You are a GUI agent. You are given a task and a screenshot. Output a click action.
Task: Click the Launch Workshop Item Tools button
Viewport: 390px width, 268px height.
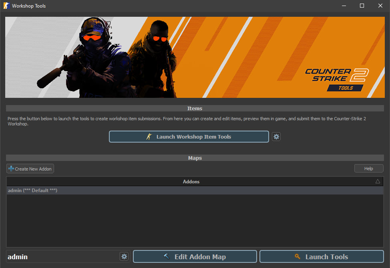click(x=189, y=137)
